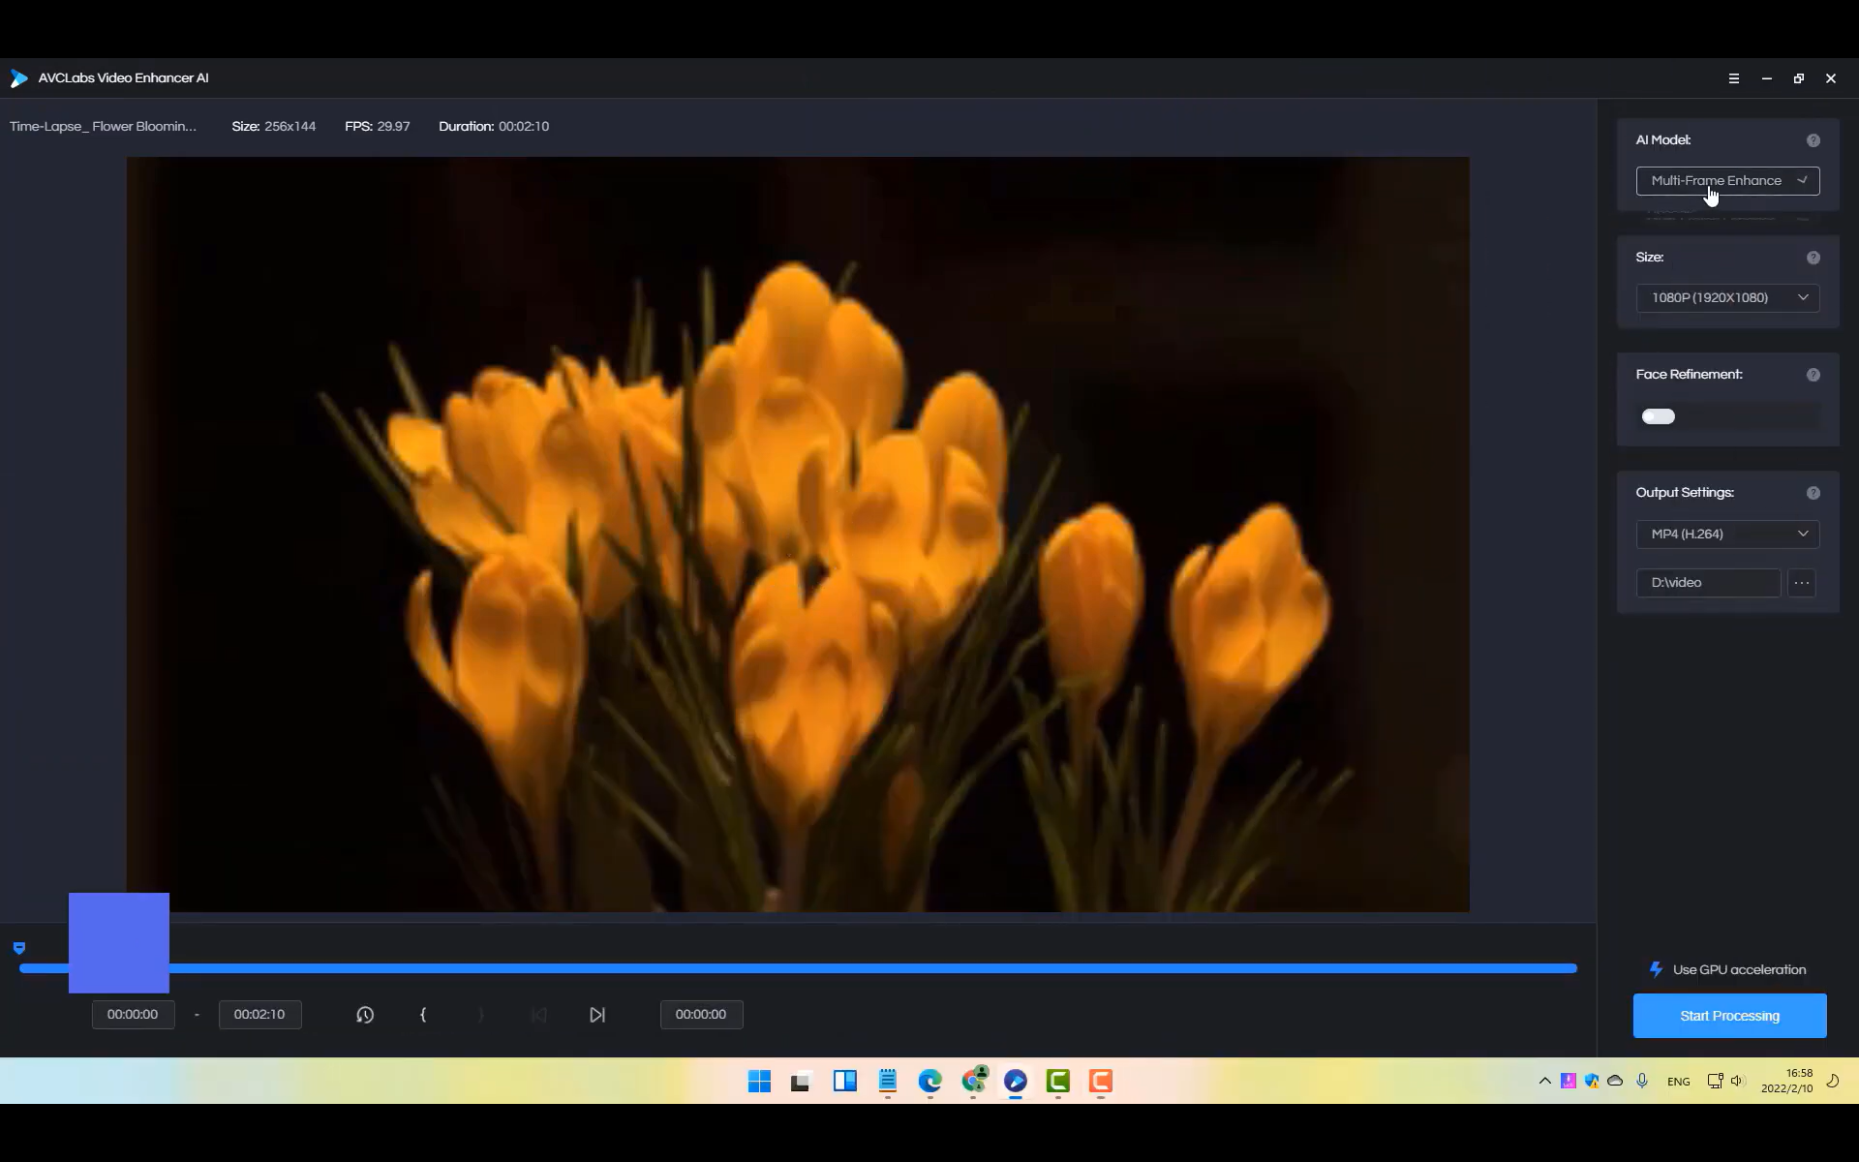Open the green Camtasia taskbar icon
Image resolution: width=1859 pixels, height=1162 pixels.
tap(1058, 1081)
